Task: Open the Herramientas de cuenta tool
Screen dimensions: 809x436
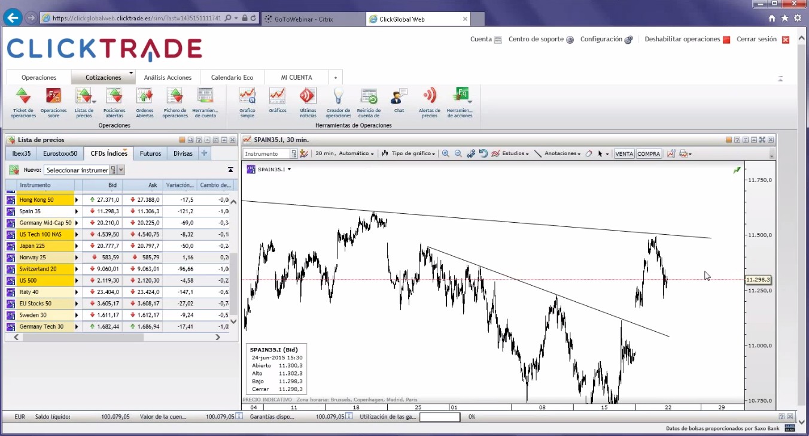Action: pyautogui.click(x=205, y=102)
